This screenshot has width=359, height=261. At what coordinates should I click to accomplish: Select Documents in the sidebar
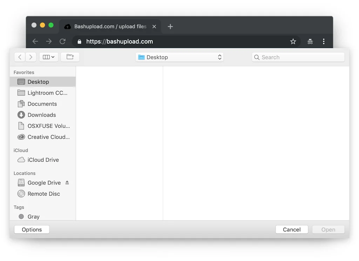(43, 104)
